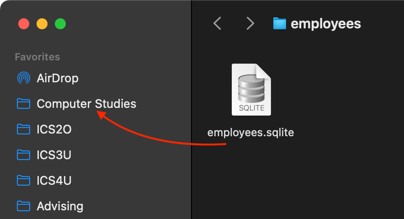
Task: Click the folder icon beside ICS4U
Action: pyautogui.click(x=23, y=181)
